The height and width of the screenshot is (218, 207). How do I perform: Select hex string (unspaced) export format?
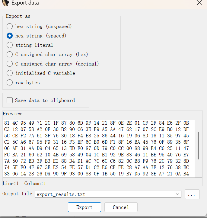[10, 26]
